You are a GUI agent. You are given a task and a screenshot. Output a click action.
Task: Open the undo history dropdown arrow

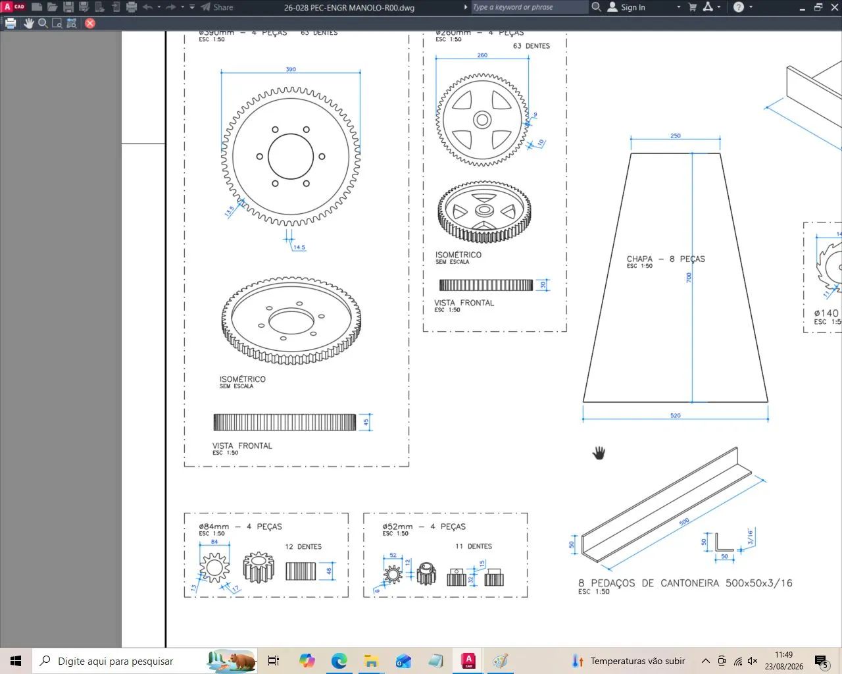pyautogui.click(x=159, y=7)
